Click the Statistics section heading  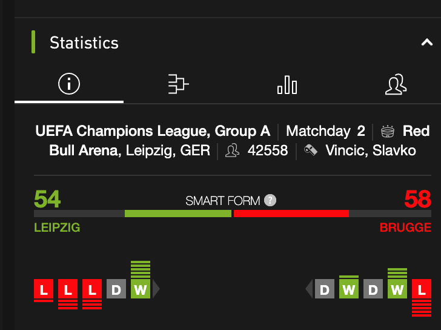(84, 43)
